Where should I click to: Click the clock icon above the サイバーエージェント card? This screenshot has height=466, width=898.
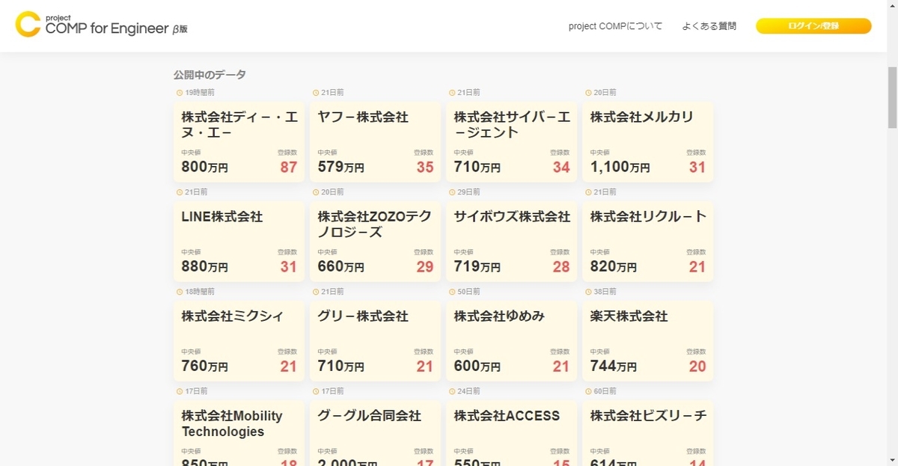[x=452, y=93]
